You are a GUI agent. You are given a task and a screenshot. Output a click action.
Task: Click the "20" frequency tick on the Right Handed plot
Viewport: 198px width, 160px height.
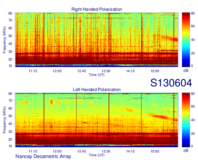pos(10,59)
